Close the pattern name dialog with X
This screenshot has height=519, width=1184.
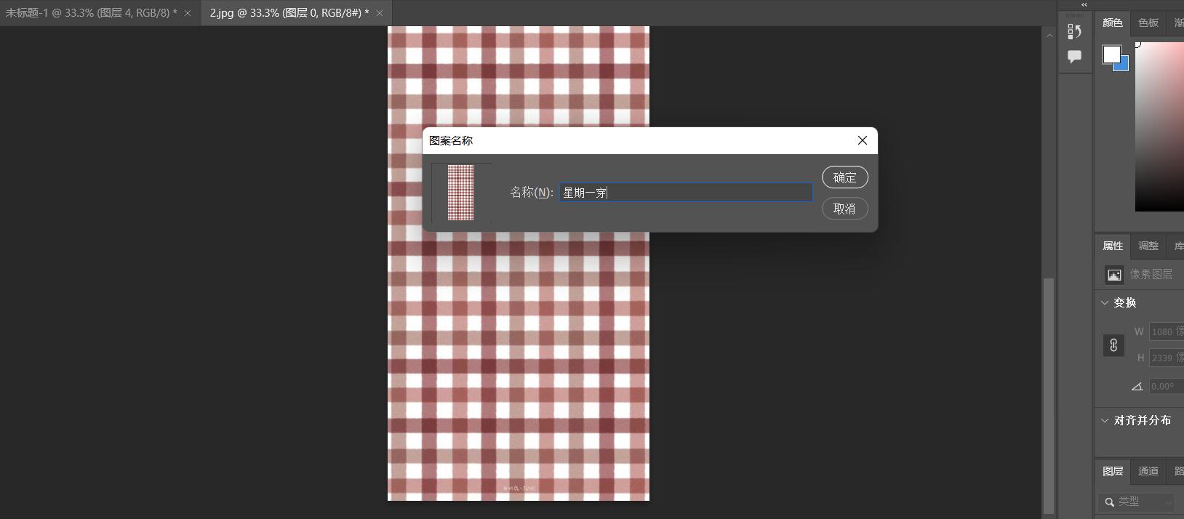coord(863,140)
